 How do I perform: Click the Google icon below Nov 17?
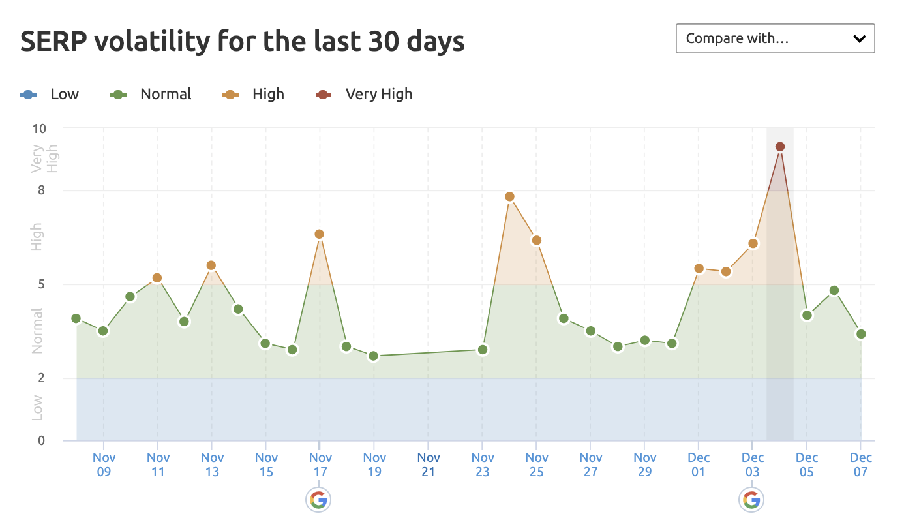[318, 500]
